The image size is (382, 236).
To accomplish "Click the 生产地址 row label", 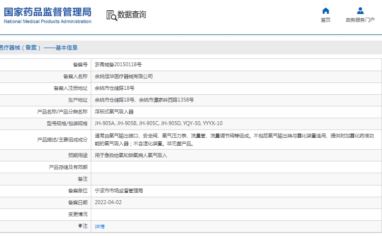I will (x=78, y=100).
